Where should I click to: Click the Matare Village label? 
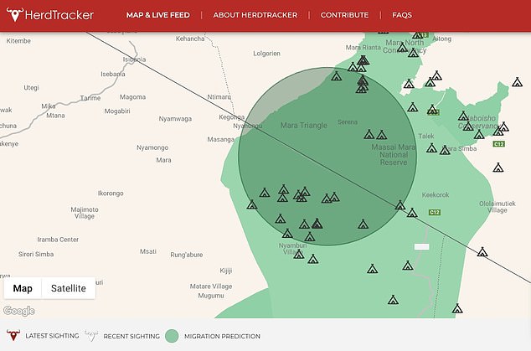coord(211,286)
